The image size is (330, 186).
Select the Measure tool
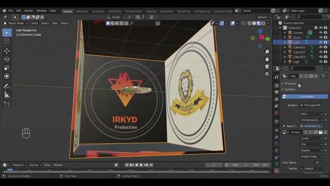(7, 95)
